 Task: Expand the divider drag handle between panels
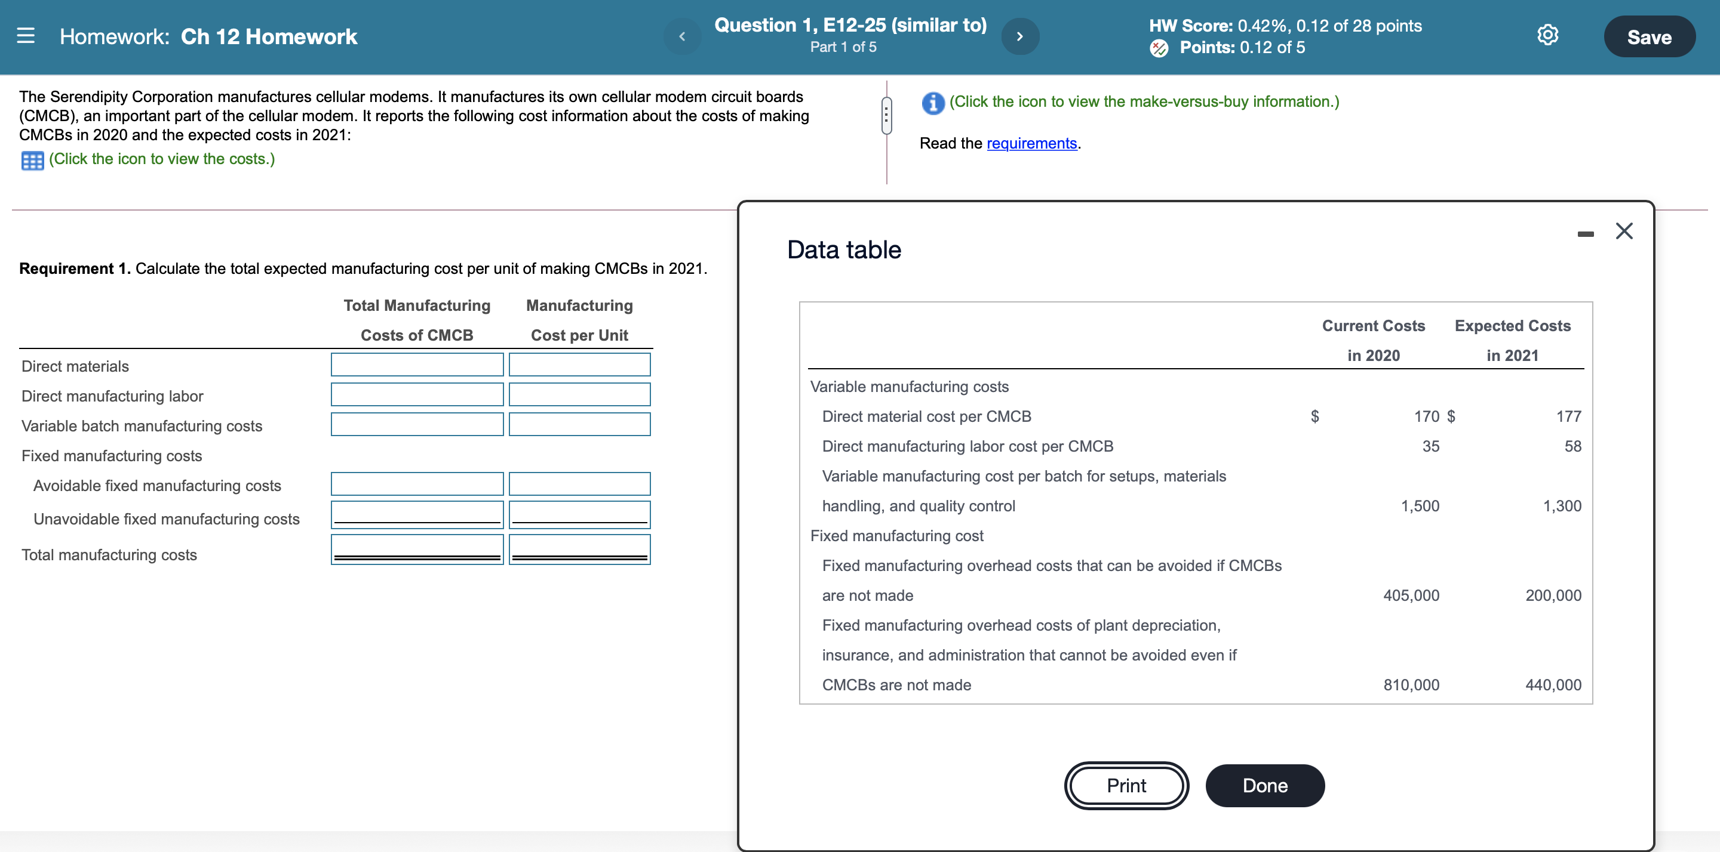887,115
